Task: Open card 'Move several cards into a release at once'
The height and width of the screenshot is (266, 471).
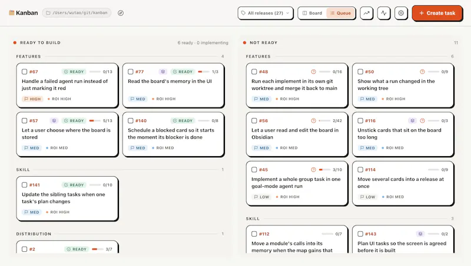Action: (403, 183)
